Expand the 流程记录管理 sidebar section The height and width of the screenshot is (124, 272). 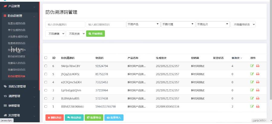click(19, 86)
